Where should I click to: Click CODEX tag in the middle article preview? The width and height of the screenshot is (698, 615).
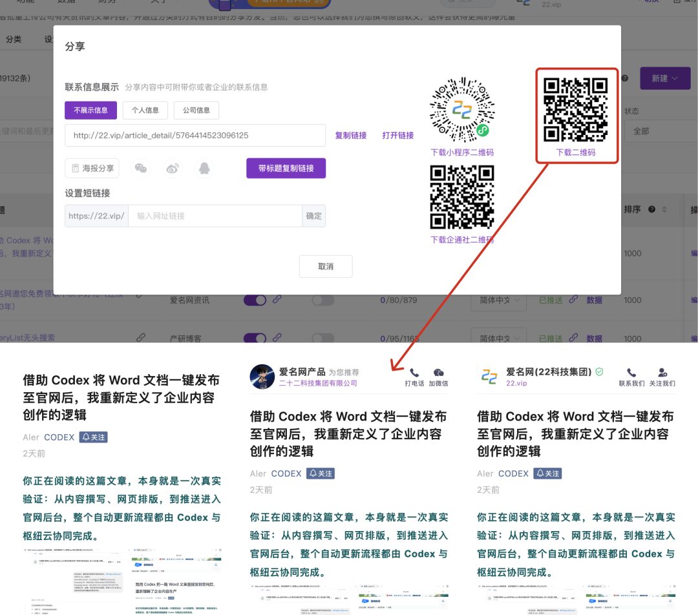coord(286,474)
